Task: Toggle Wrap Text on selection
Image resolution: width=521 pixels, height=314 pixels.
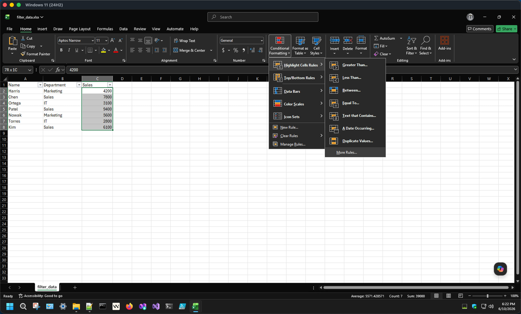Action: click(x=185, y=40)
